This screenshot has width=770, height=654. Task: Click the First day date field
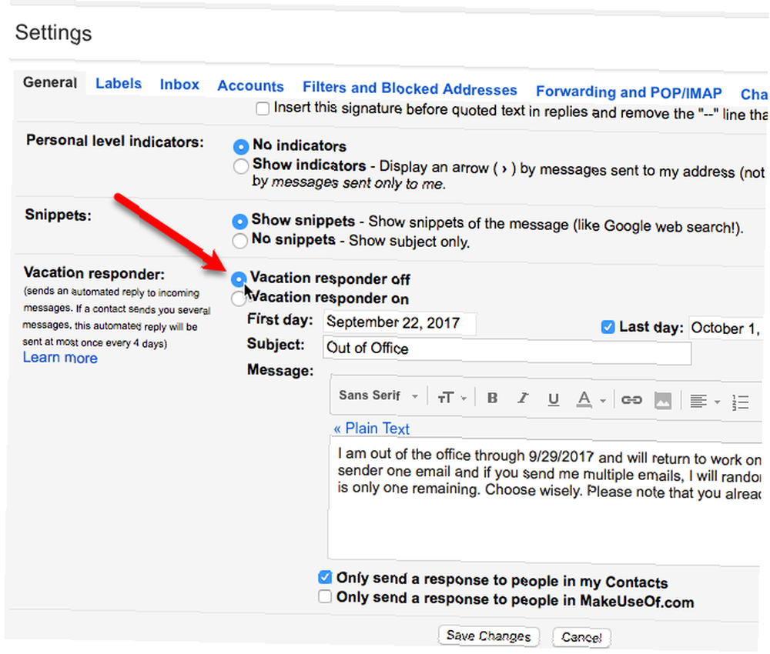pyautogui.click(x=399, y=323)
